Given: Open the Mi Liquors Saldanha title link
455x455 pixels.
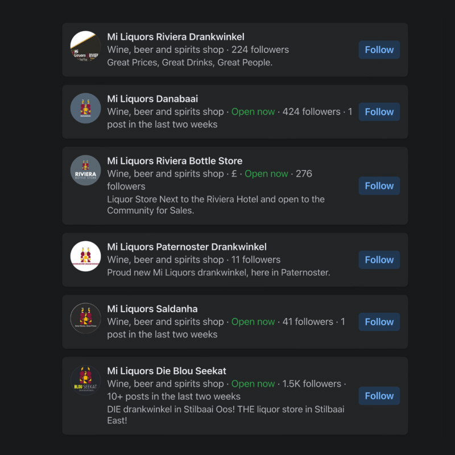Looking at the screenshot, I should (x=152, y=309).
